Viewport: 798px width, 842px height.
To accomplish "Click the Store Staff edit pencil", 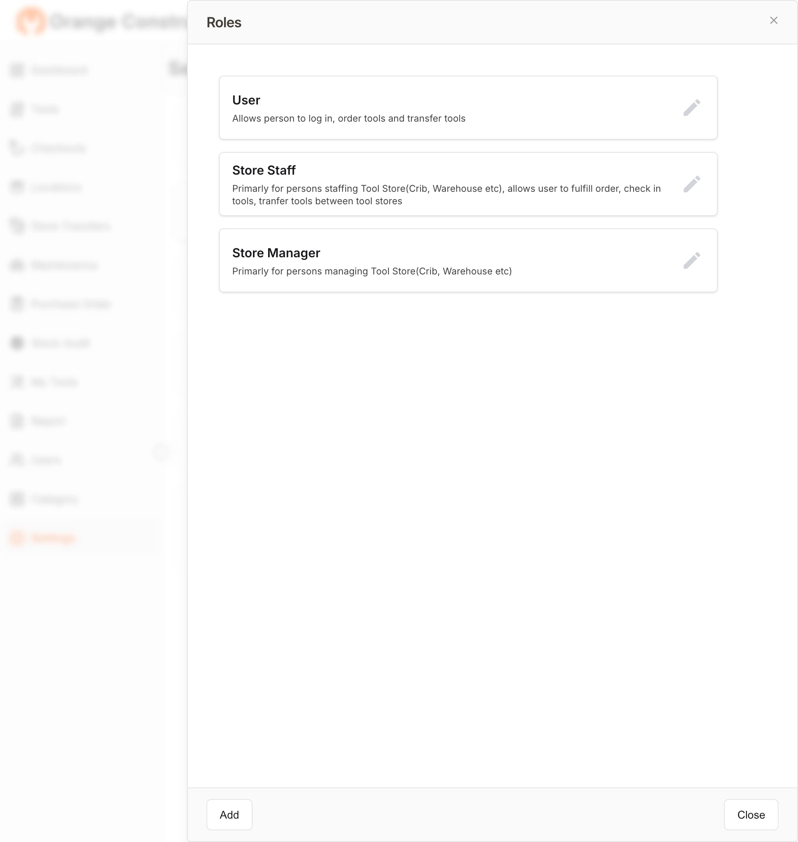I will tap(691, 184).
